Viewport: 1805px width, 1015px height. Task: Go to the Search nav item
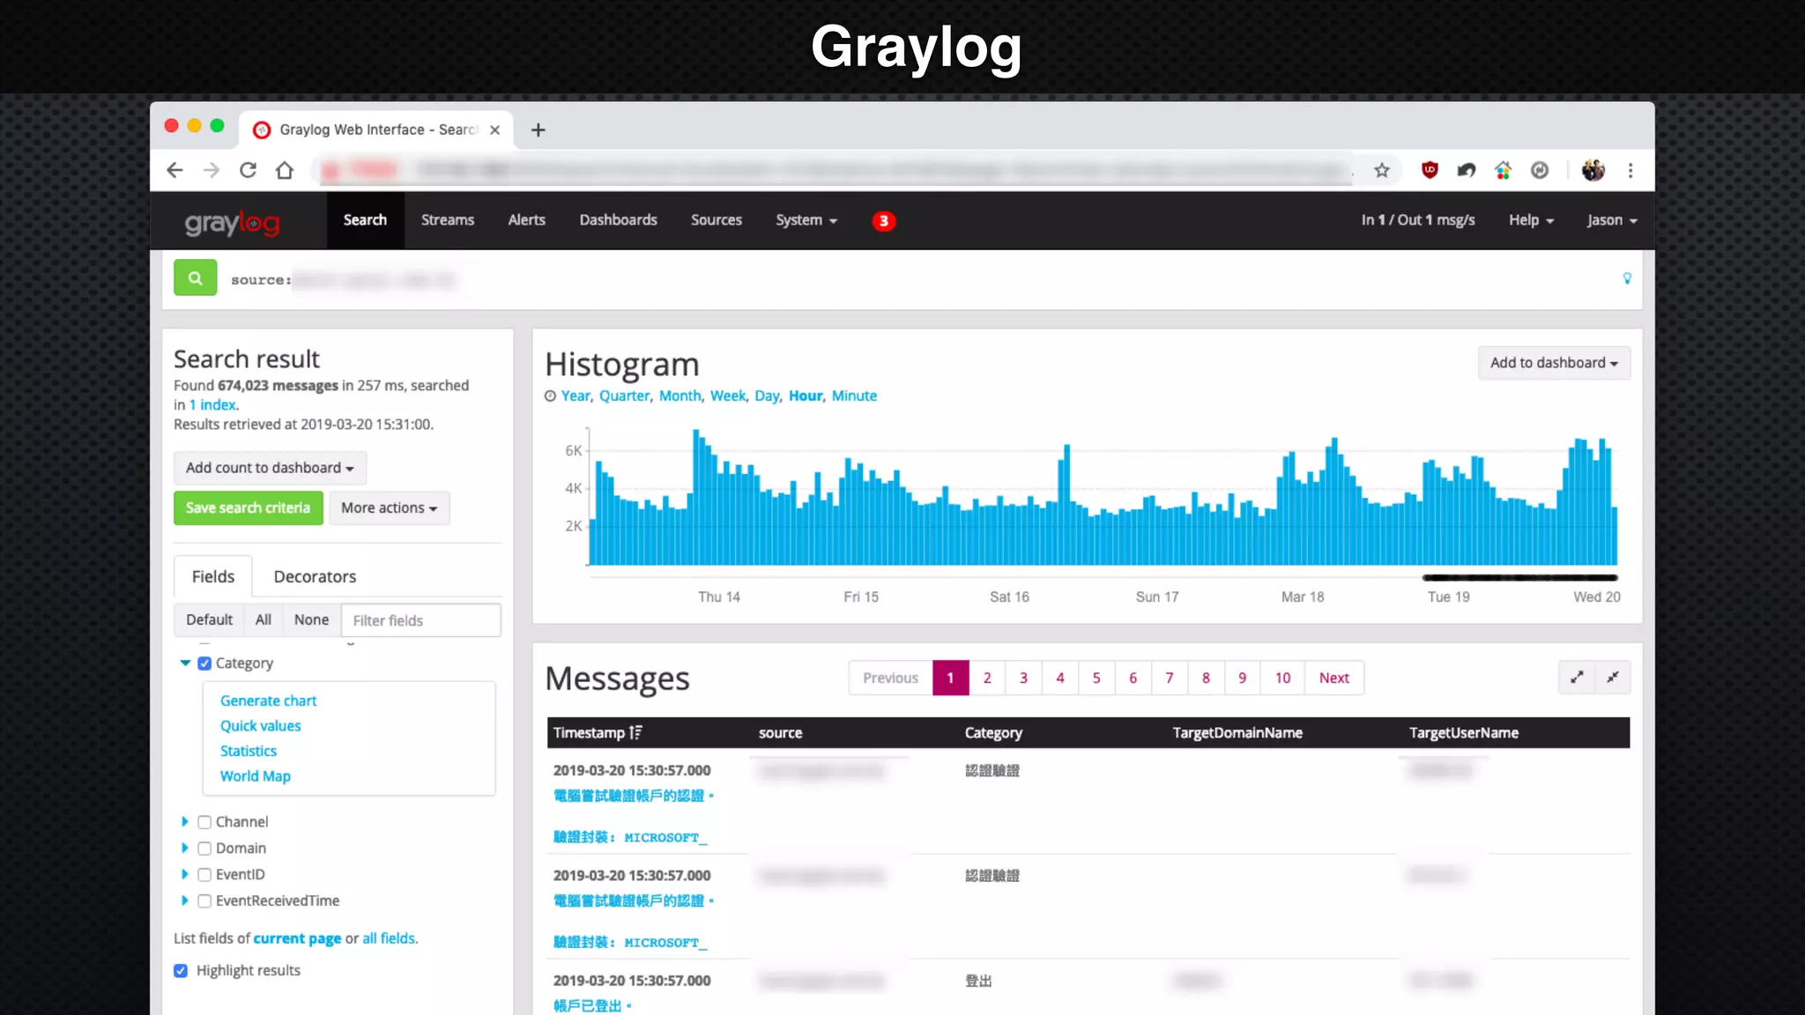coord(365,220)
